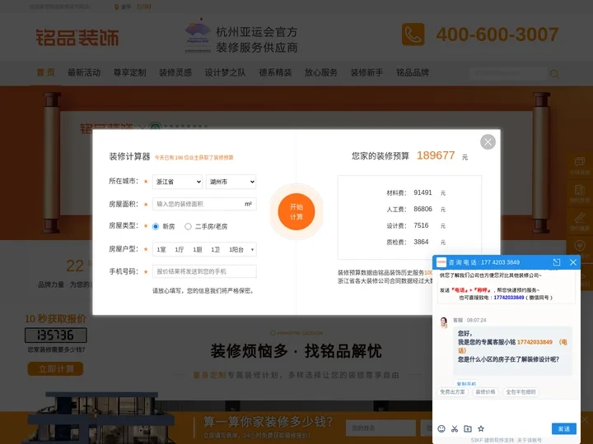
Task: Click the 人工费 86806 value
Action: click(423, 209)
